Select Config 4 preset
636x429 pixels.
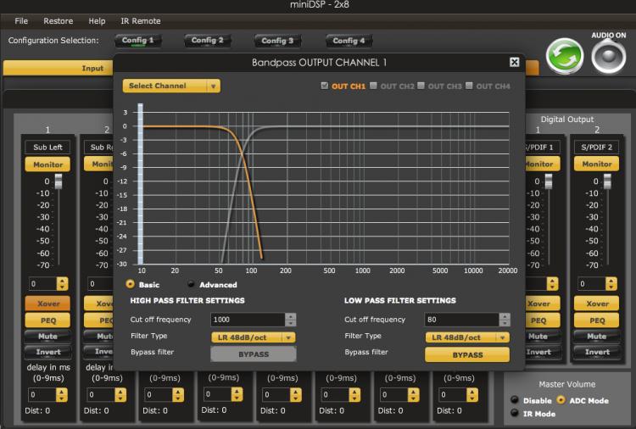pyautogui.click(x=349, y=41)
